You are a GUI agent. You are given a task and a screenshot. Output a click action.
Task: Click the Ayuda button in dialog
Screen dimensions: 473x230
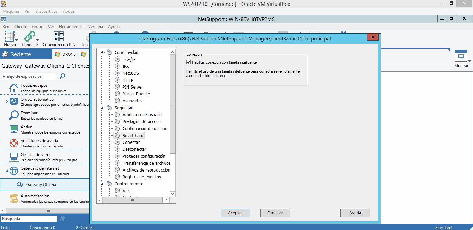[x=355, y=213]
